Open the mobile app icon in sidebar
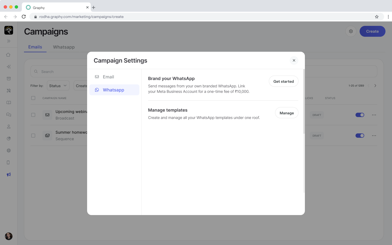Screen dimensions: 392x245 [x=9, y=163]
